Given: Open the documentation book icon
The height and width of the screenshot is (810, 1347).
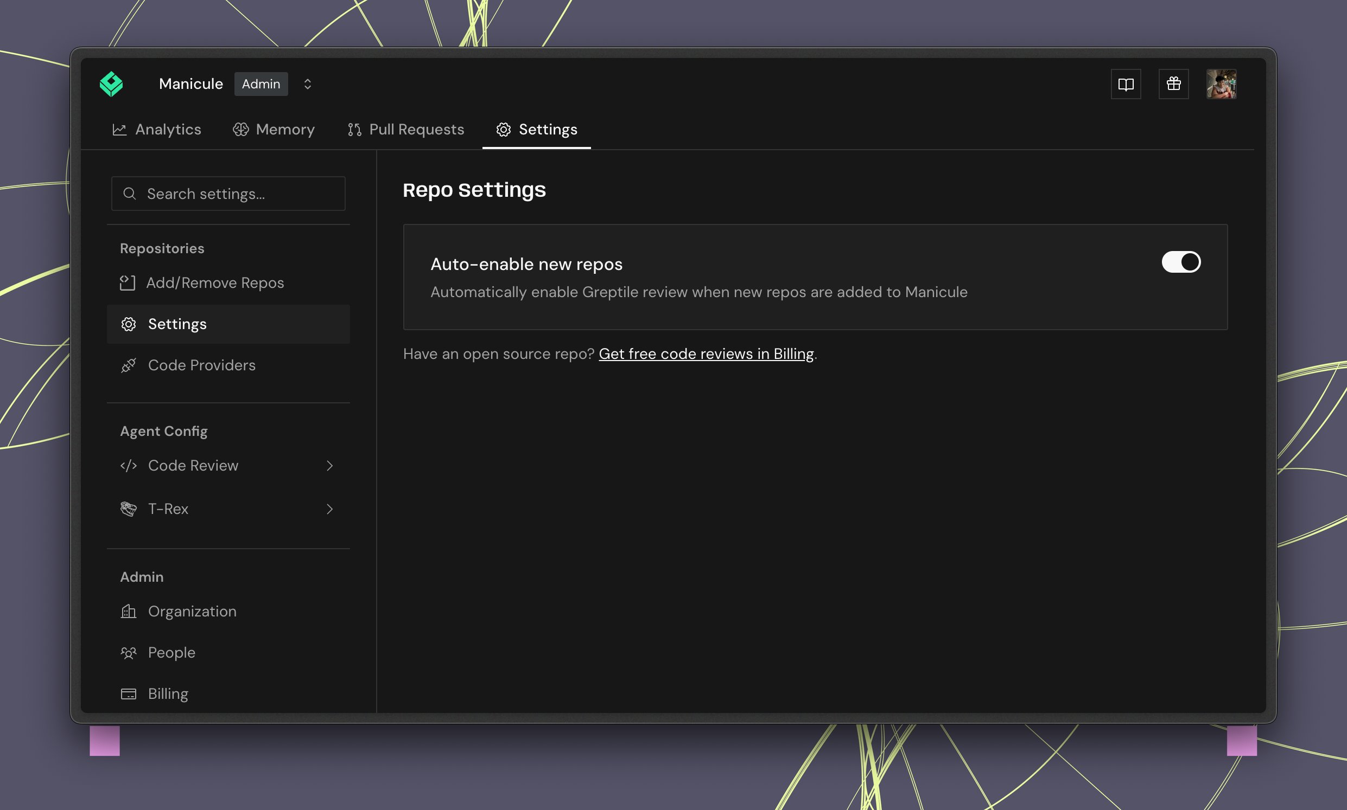Looking at the screenshot, I should pyautogui.click(x=1126, y=84).
